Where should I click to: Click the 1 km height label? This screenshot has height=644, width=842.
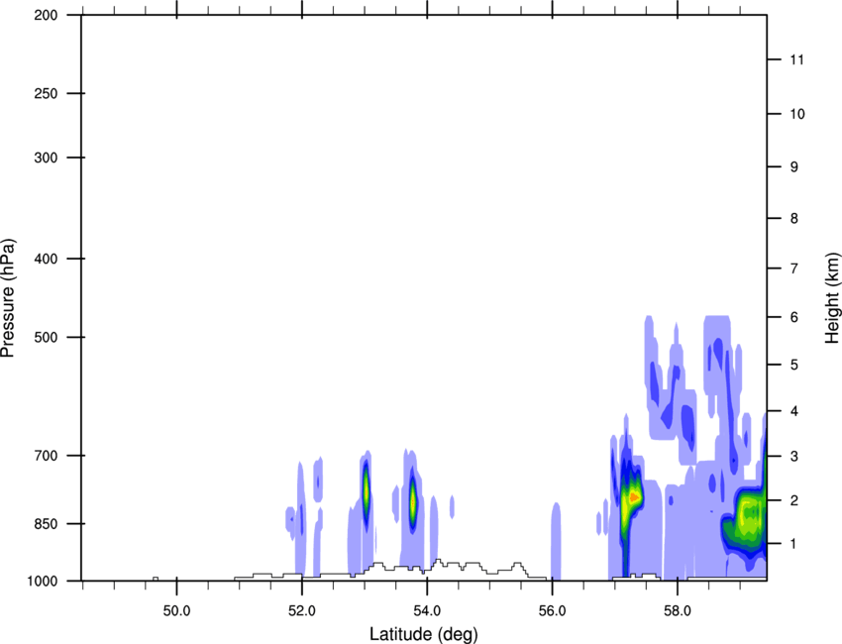(794, 544)
